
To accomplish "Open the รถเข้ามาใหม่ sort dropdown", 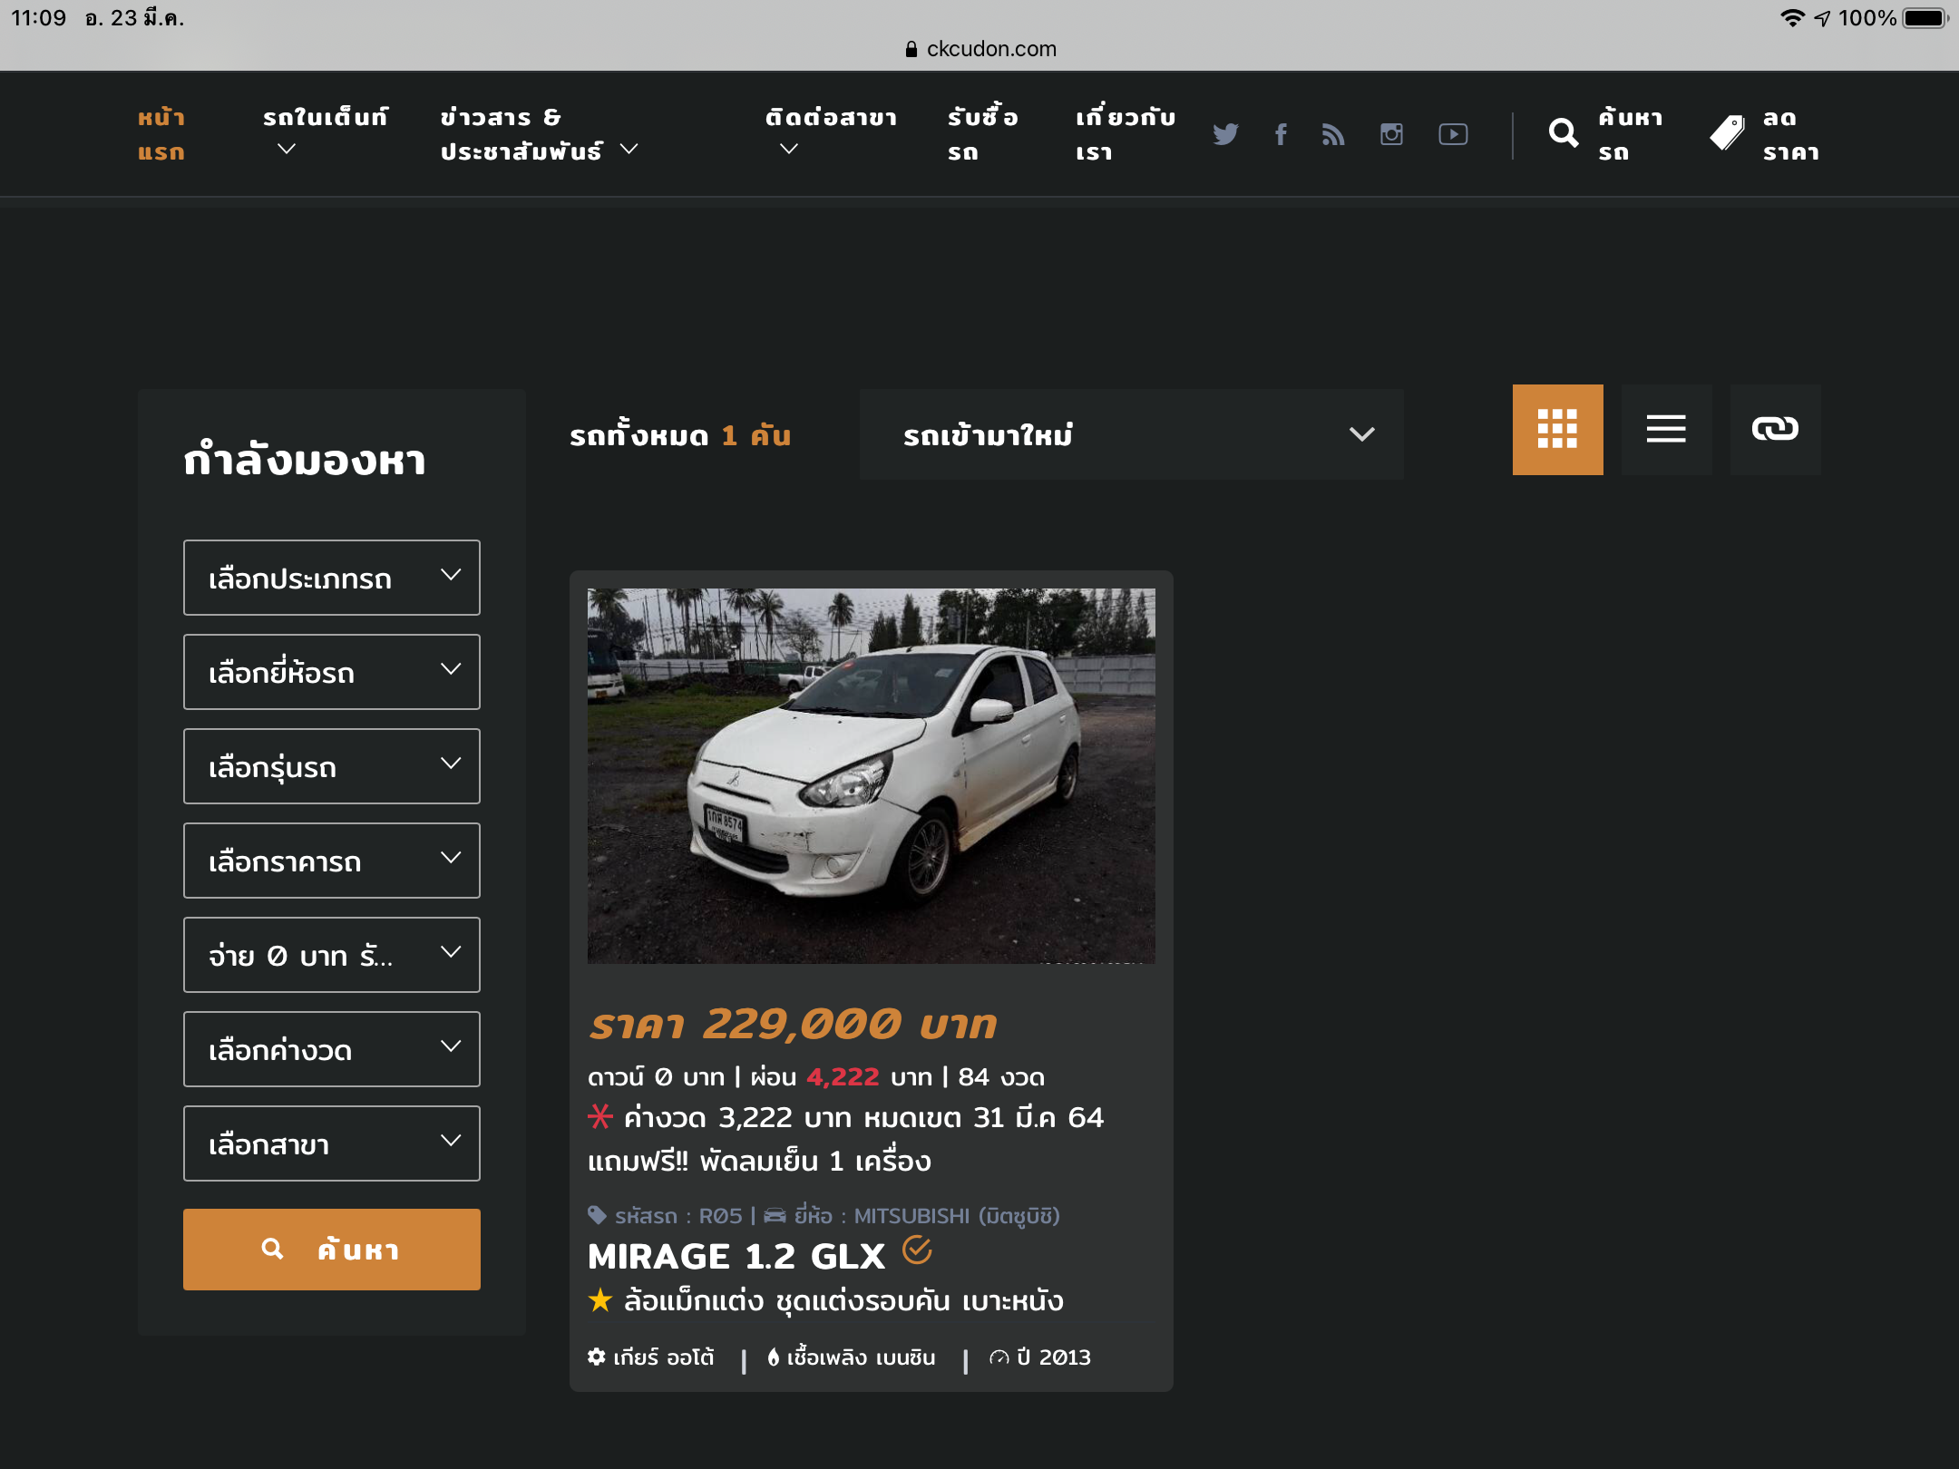I will (x=1131, y=434).
